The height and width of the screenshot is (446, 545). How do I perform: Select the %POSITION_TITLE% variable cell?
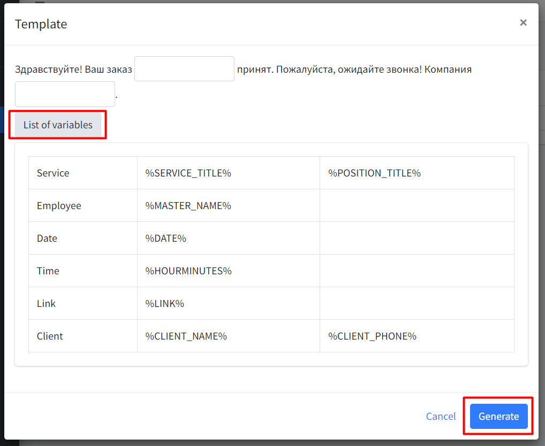pos(374,173)
